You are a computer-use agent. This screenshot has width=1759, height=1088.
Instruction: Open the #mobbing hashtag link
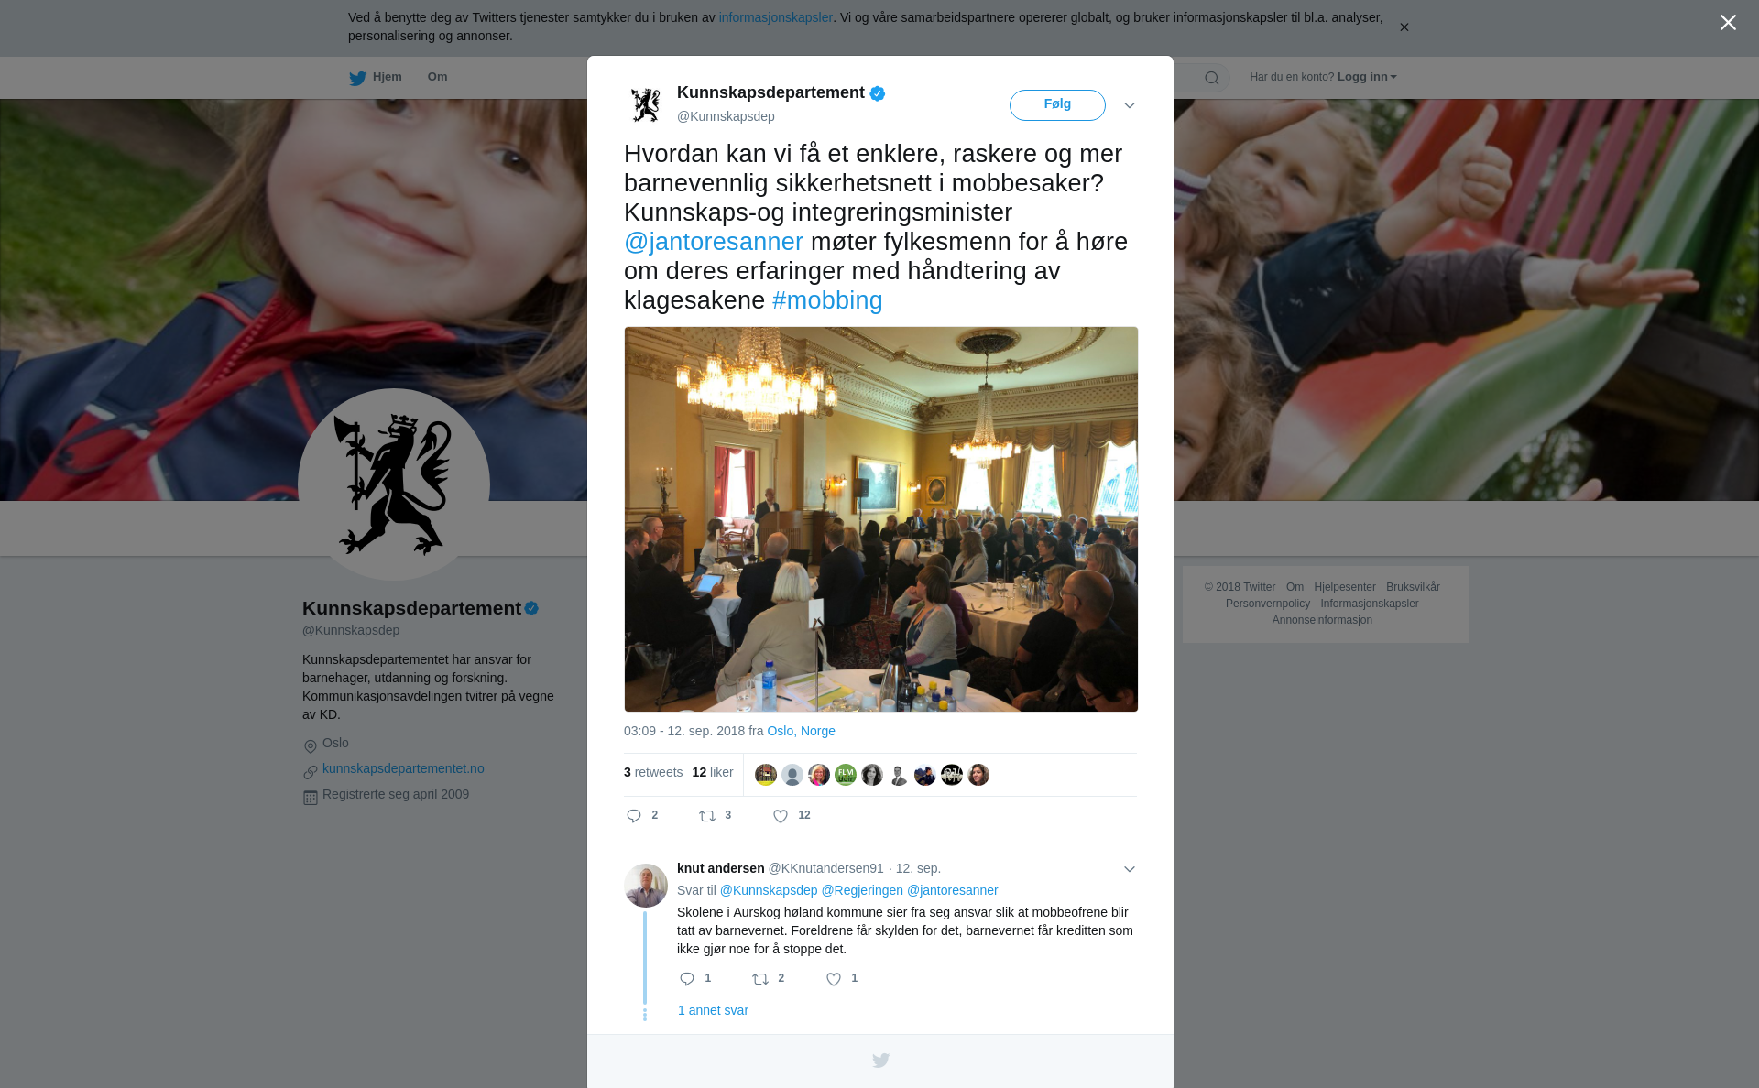(827, 300)
